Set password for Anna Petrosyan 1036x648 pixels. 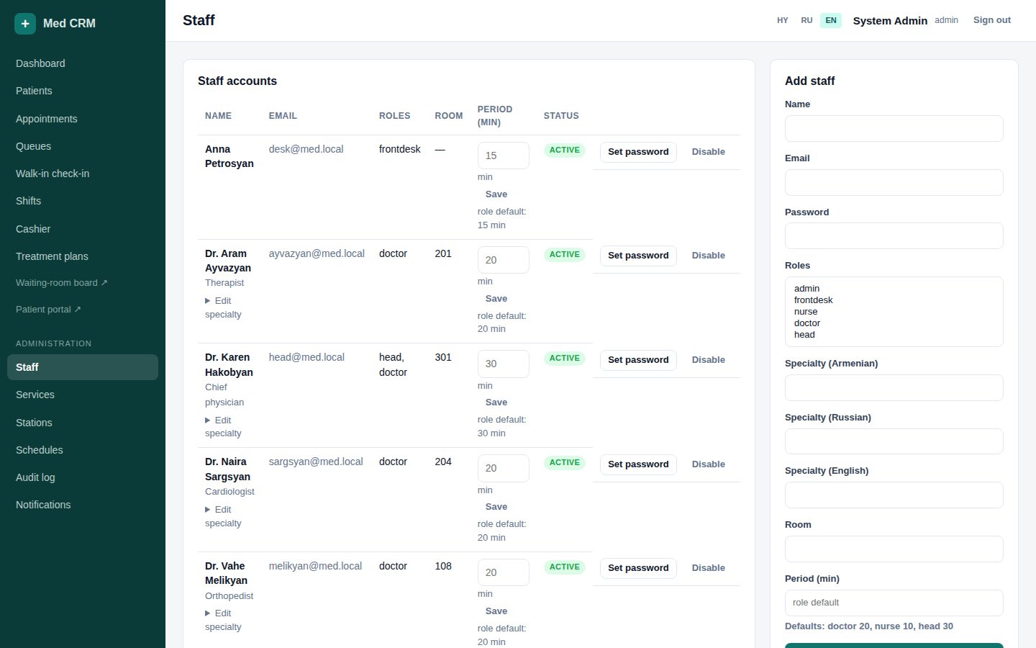(x=638, y=152)
